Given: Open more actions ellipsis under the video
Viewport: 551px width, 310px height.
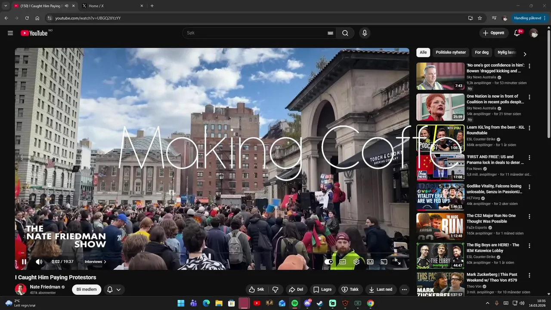Looking at the screenshot, I should [x=404, y=289].
